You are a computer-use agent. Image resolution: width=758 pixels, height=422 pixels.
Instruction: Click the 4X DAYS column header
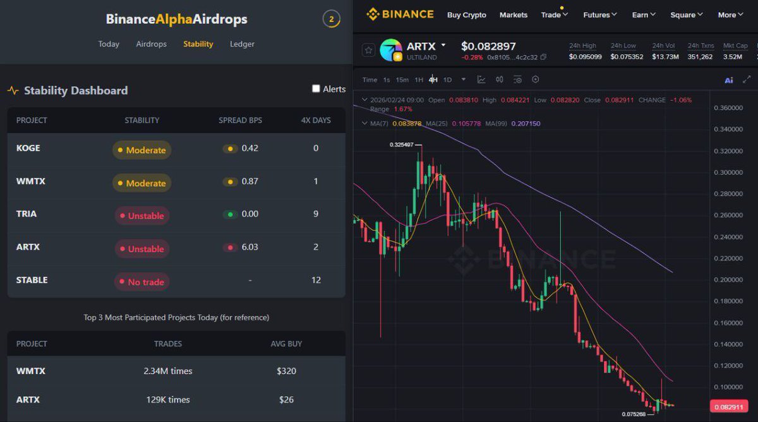pos(316,120)
